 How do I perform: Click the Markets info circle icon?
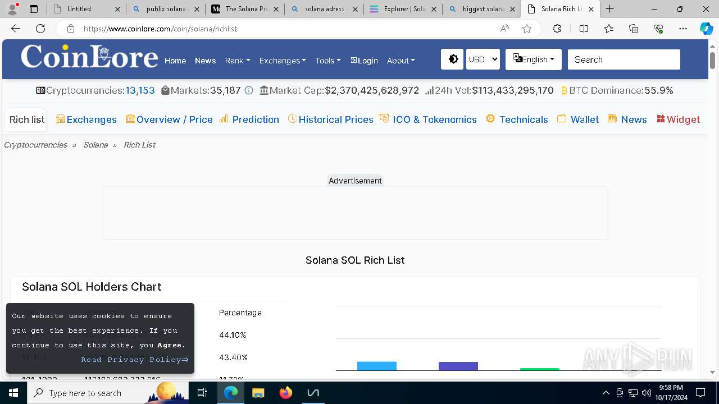249,90
